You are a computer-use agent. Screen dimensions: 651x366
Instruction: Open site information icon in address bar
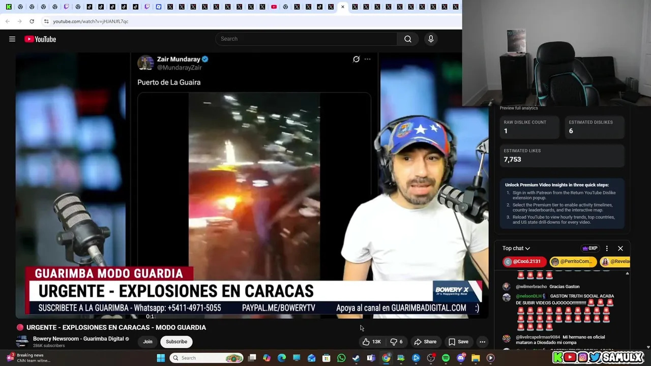(46, 21)
